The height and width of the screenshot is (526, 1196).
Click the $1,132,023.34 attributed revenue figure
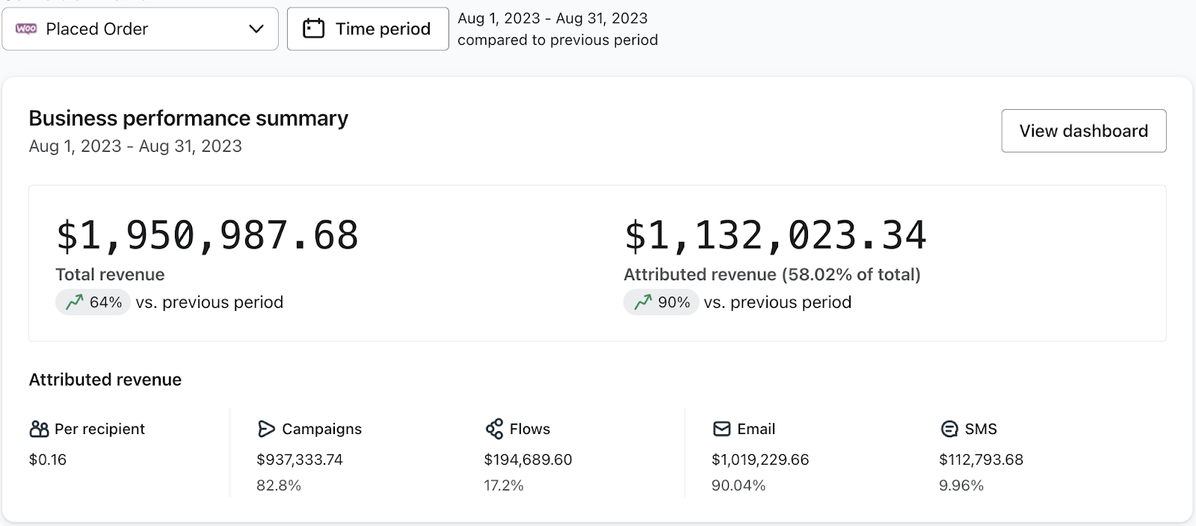click(775, 235)
